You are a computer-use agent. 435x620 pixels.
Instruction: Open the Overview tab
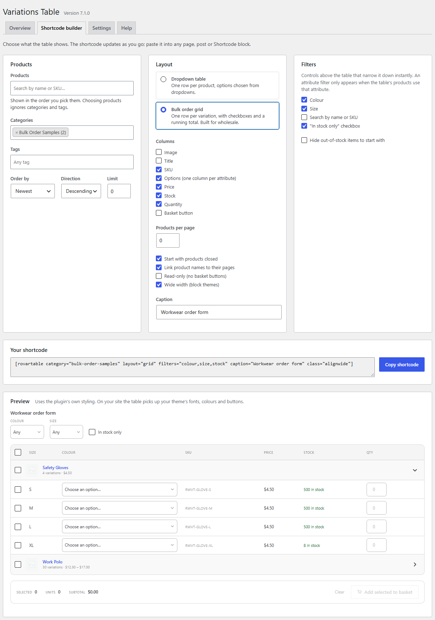click(x=20, y=28)
